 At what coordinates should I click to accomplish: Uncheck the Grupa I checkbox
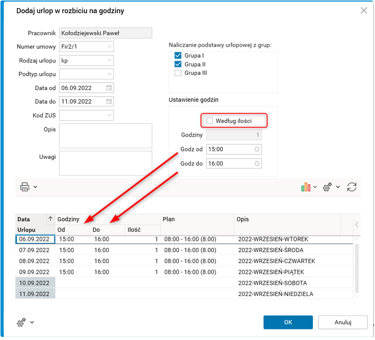(x=178, y=56)
